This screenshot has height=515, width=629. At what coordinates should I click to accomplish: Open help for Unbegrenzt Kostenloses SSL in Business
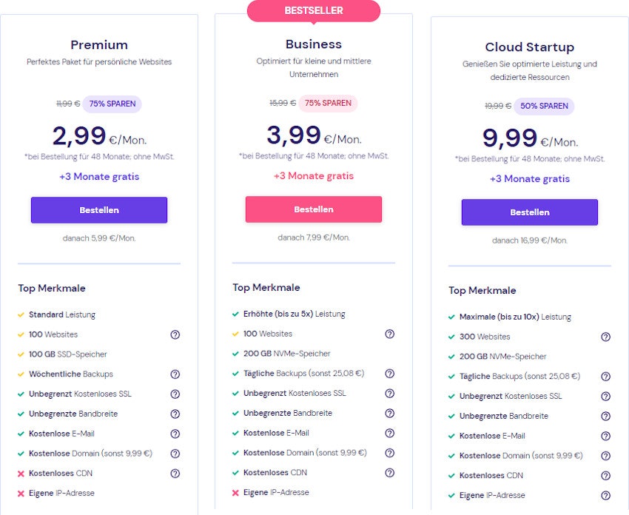pyautogui.click(x=390, y=394)
